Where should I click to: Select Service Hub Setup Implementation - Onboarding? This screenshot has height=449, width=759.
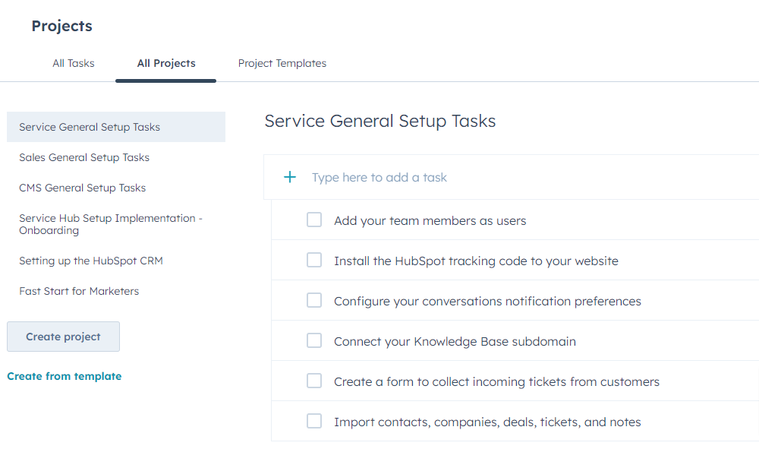(110, 223)
